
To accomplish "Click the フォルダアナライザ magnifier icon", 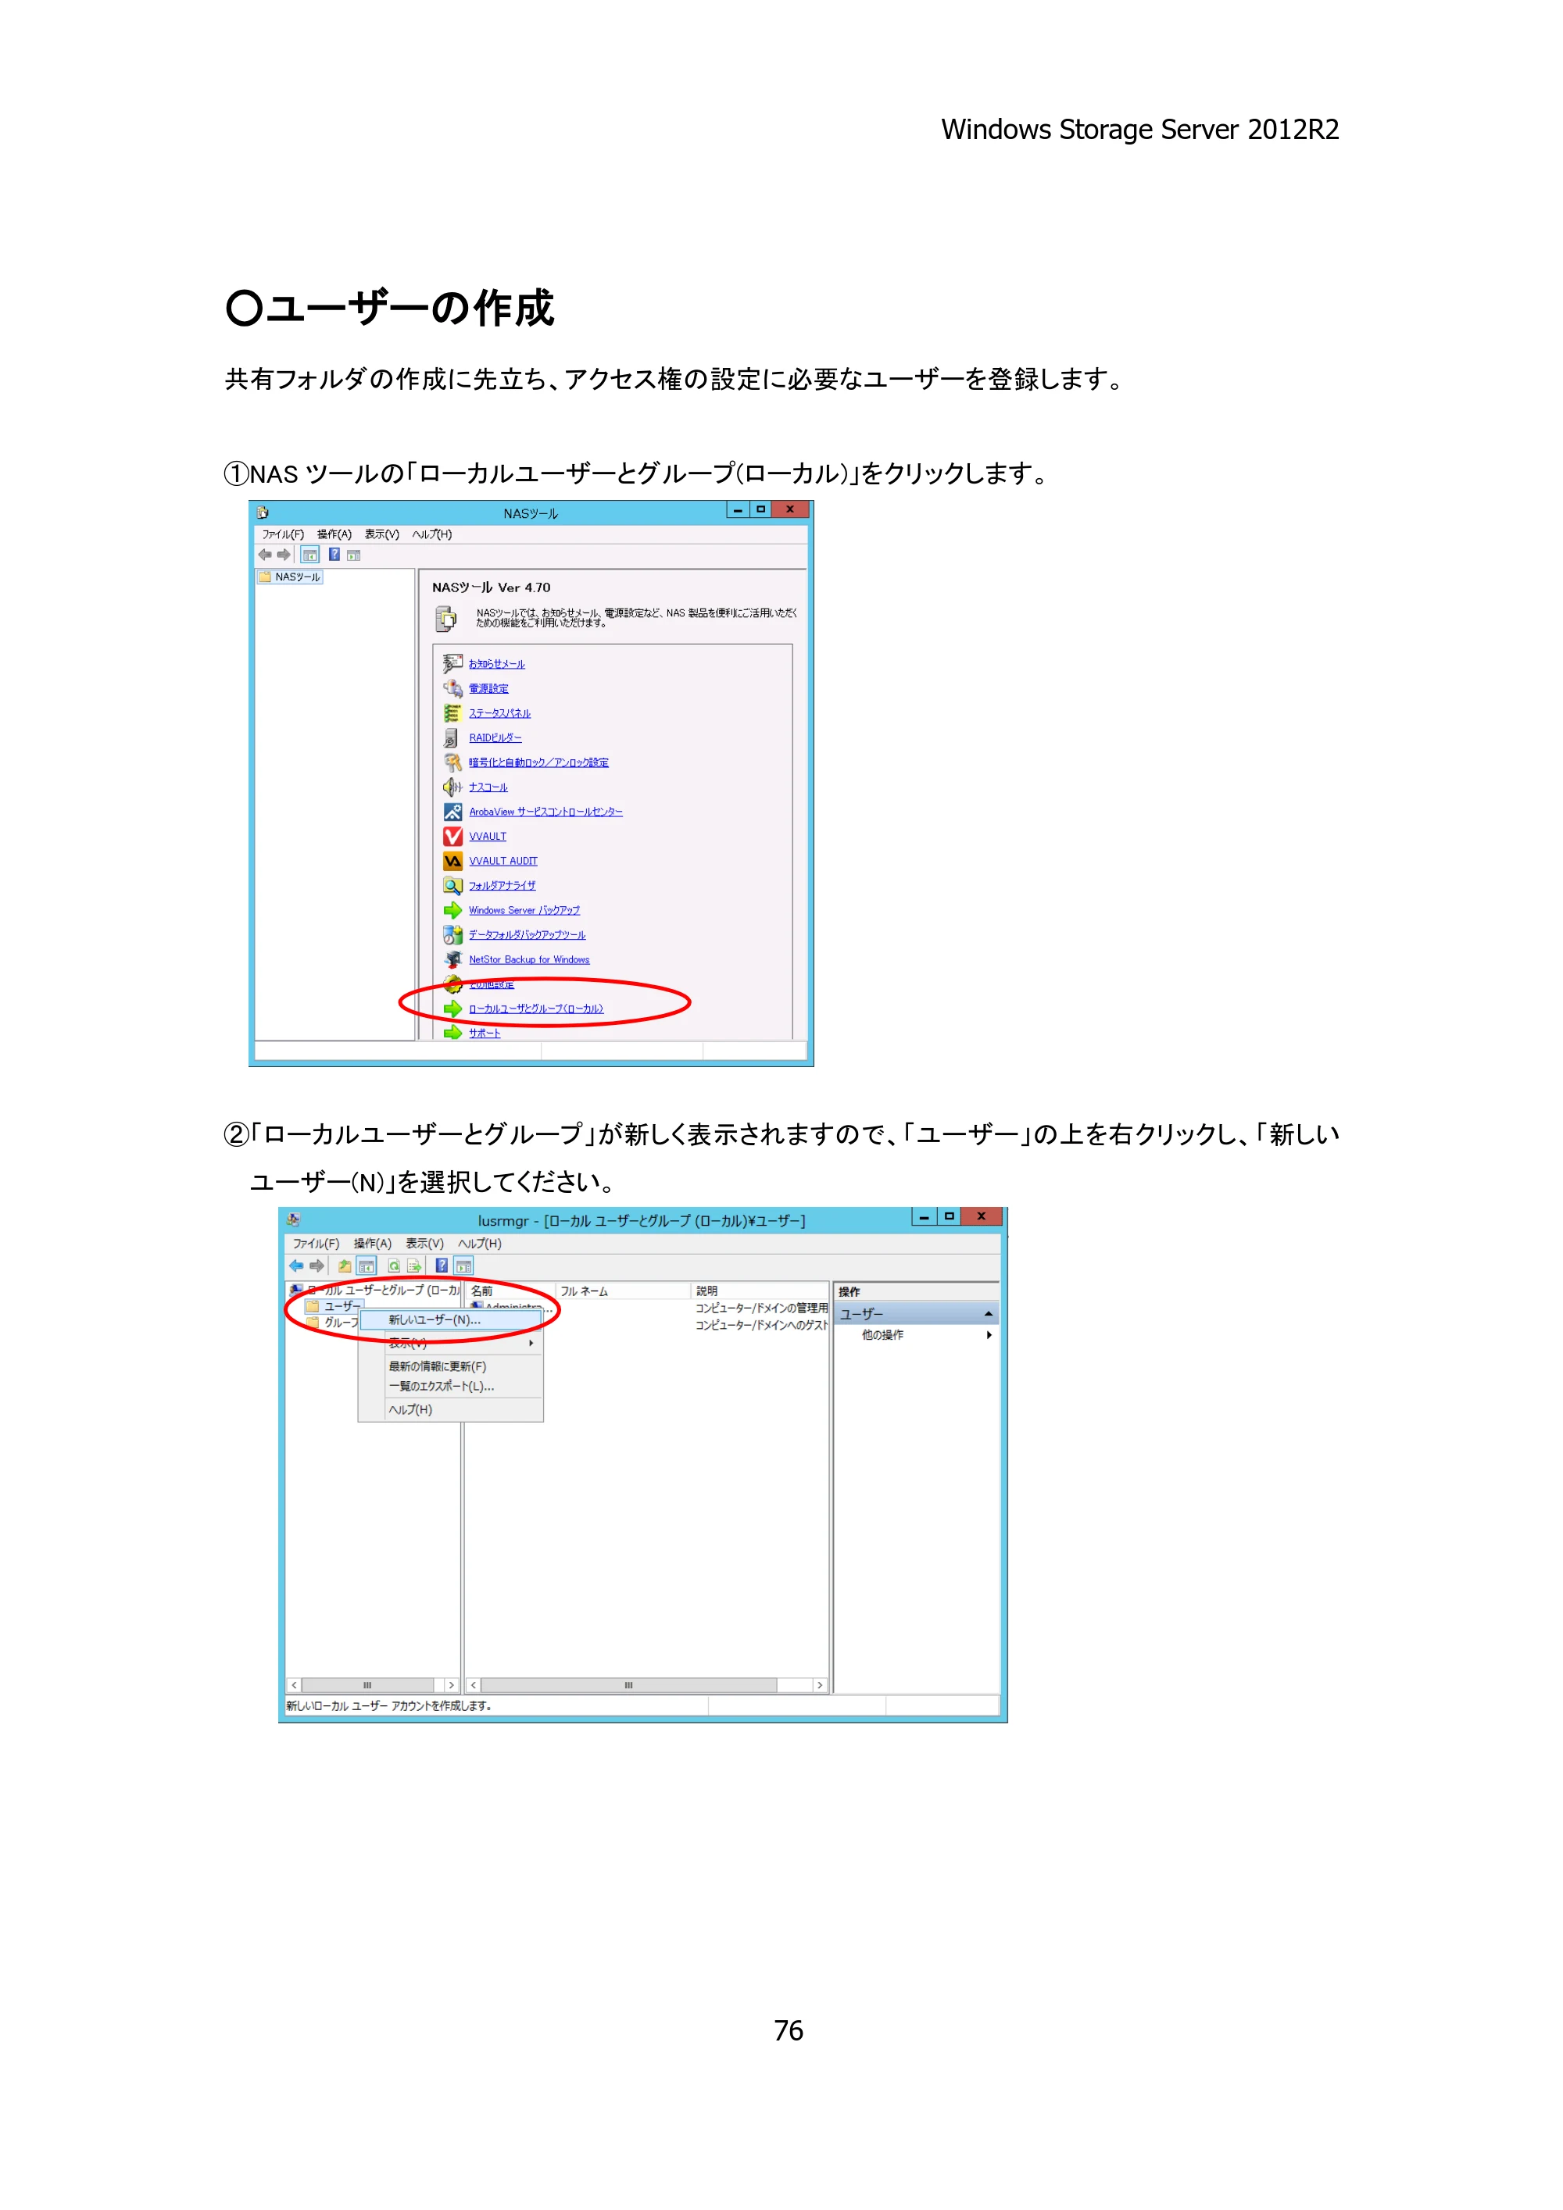I will pyautogui.click(x=452, y=886).
